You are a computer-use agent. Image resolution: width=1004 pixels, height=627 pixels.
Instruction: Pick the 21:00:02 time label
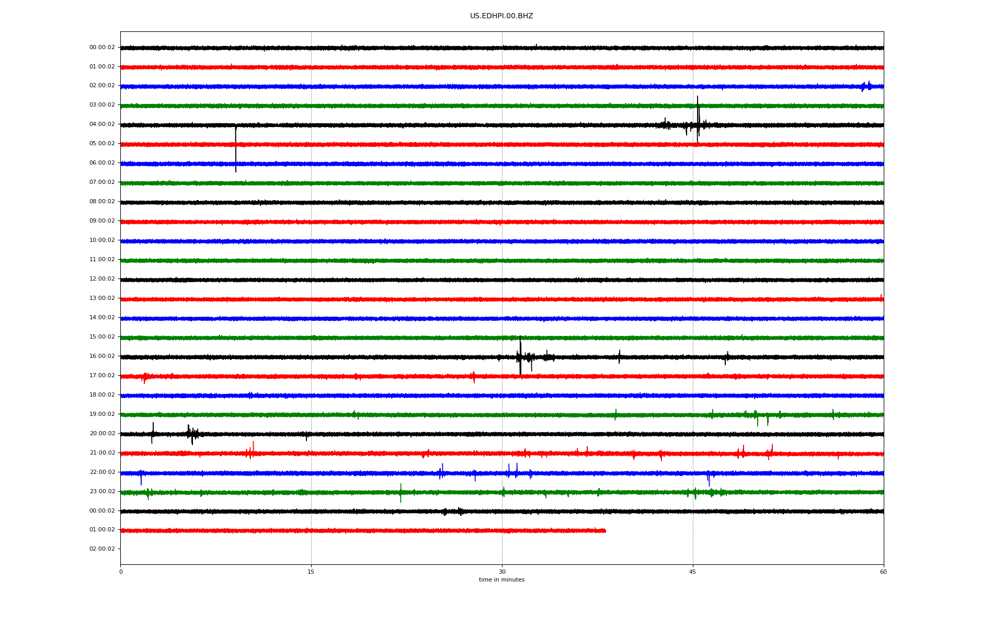coord(102,453)
